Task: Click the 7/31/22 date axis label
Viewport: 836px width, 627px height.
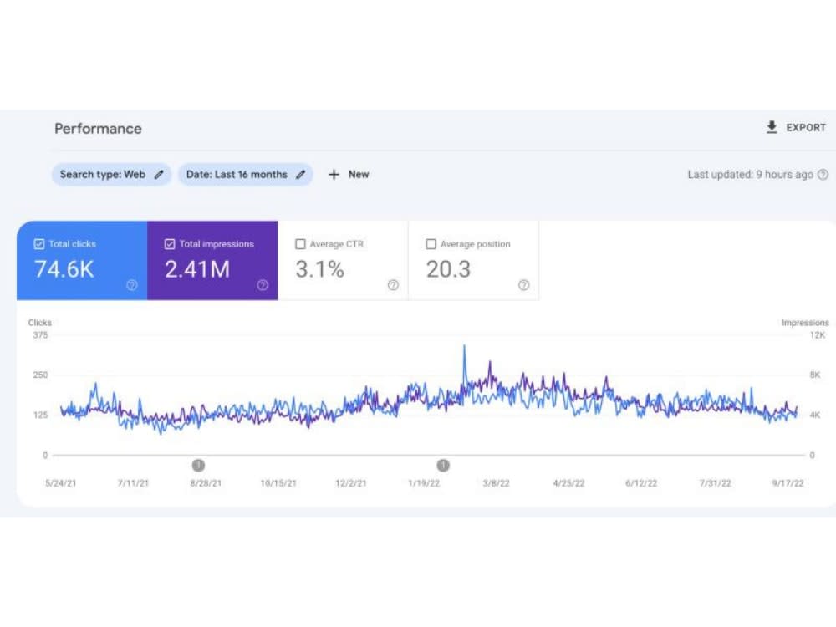Action: pyautogui.click(x=716, y=483)
